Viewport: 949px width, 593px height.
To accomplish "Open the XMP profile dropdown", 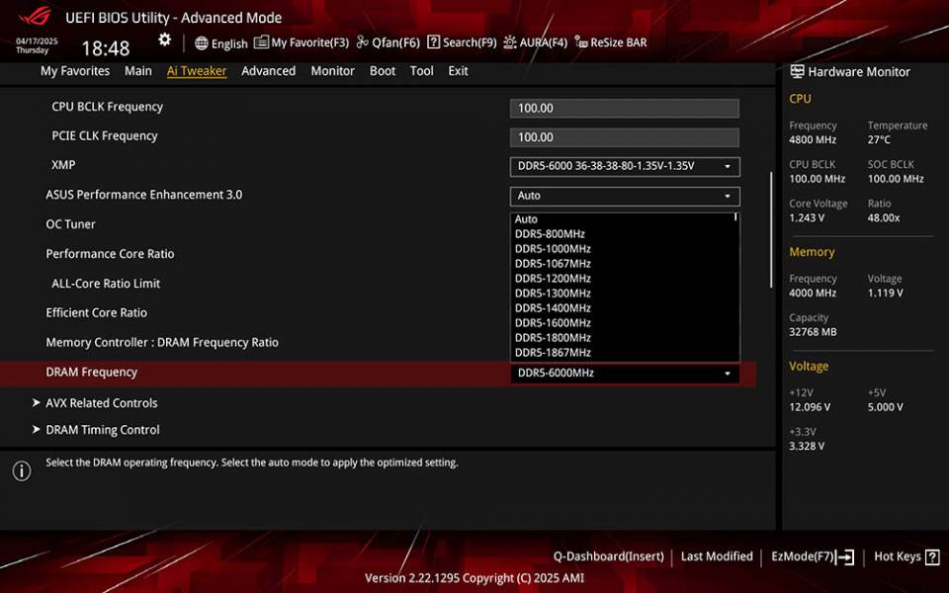I will click(625, 166).
